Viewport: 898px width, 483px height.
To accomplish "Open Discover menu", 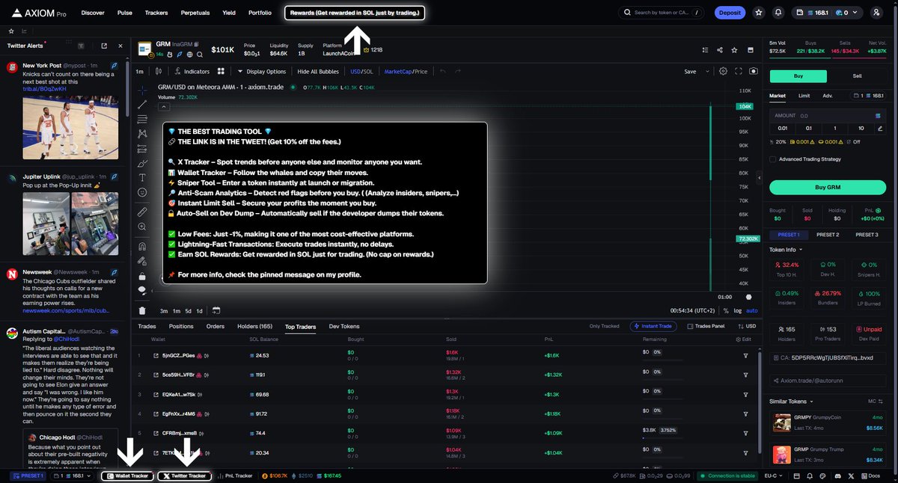I will pos(93,13).
